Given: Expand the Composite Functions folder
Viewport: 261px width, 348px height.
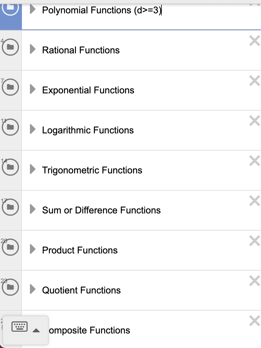Looking at the screenshot, I should pyautogui.click(x=33, y=330).
